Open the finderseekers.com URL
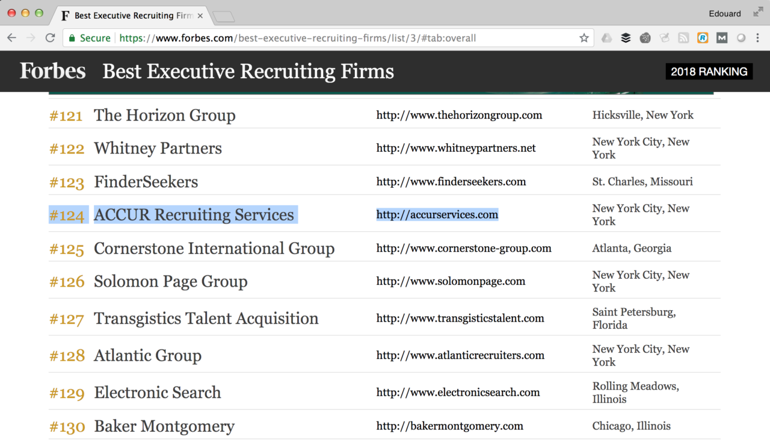 pos(451,182)
